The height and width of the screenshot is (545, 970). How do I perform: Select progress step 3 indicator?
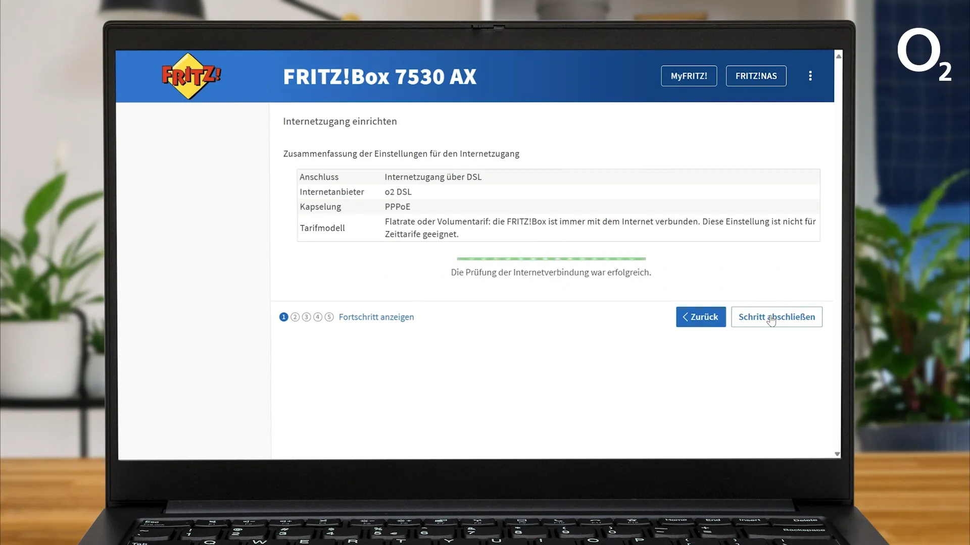[x=306, y=317]
